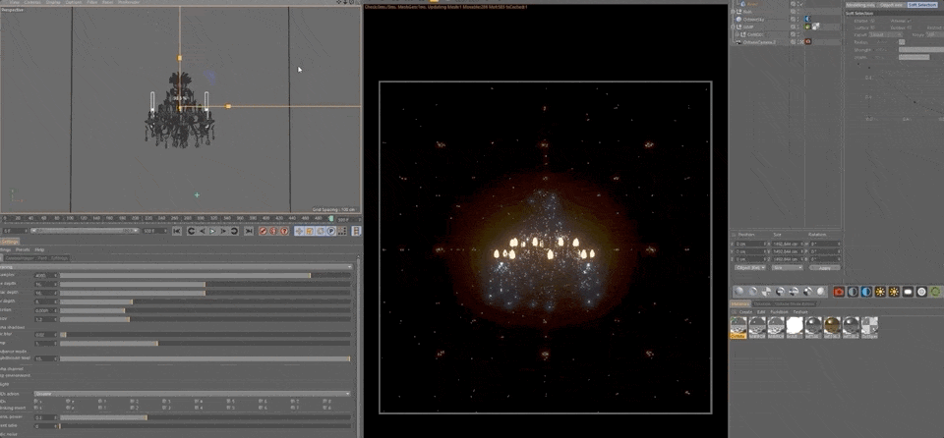Add Octane area light white rectangle icon
The image size is (944, 438).
click(x=908, y=292)
